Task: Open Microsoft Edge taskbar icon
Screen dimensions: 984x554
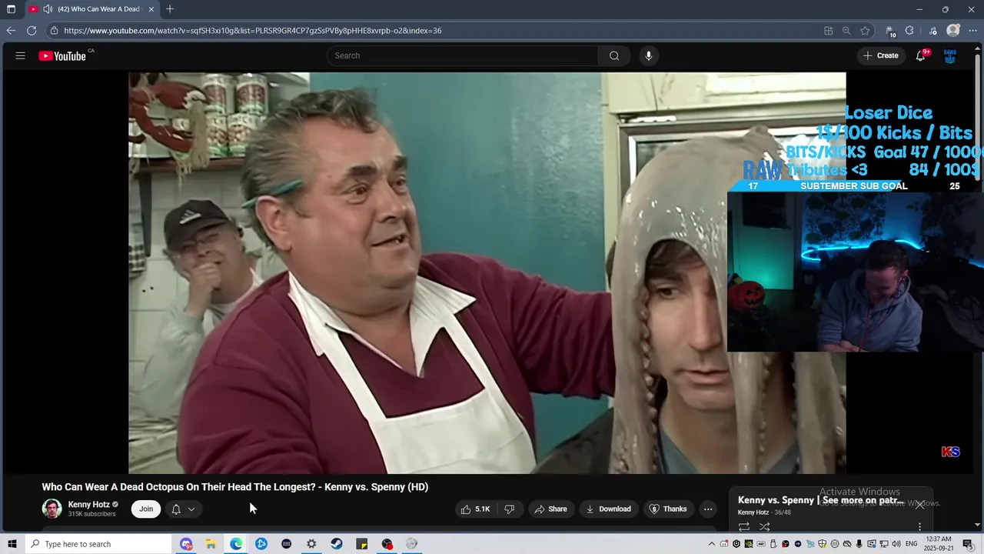Action: click(x=236, y=544)
